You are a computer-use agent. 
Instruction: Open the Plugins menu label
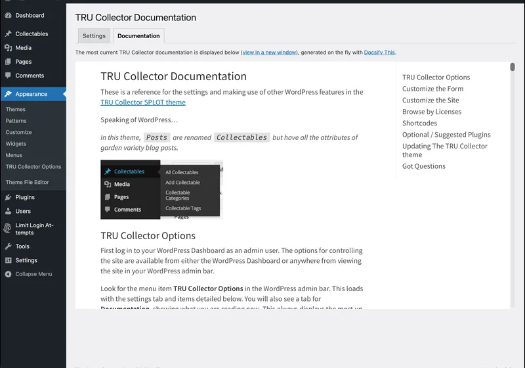25,197
